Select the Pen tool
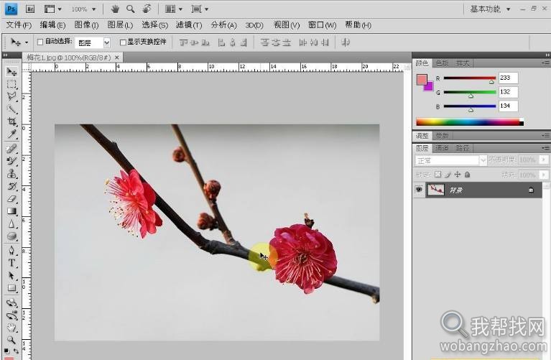 11,251
